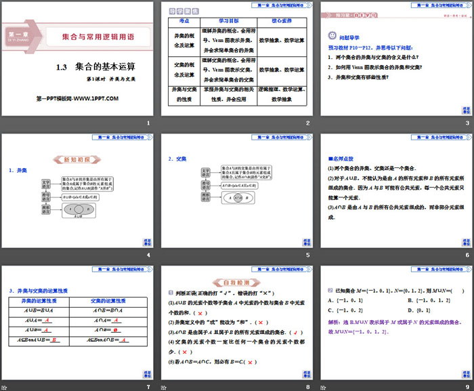Screen dimensions: 474x391
Task: Click the 自我检测 heading on slide 8
Action: point(236,283)
